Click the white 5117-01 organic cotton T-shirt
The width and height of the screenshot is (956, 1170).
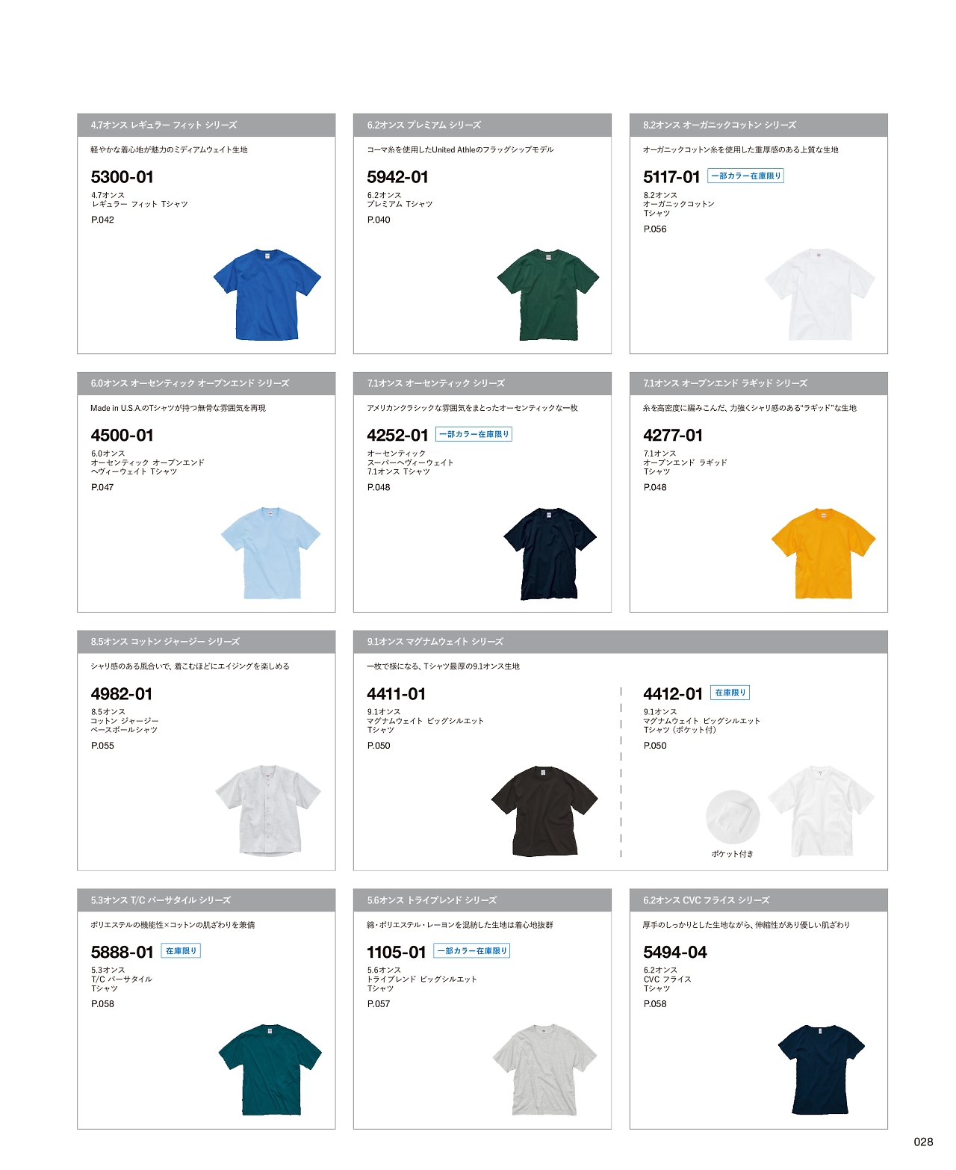(820, 294)
